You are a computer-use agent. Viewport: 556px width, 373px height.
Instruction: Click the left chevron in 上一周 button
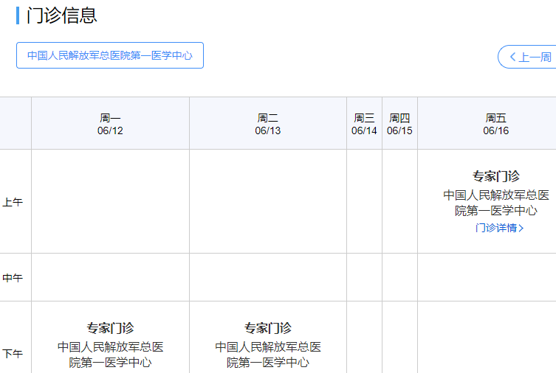coord(512,57)
